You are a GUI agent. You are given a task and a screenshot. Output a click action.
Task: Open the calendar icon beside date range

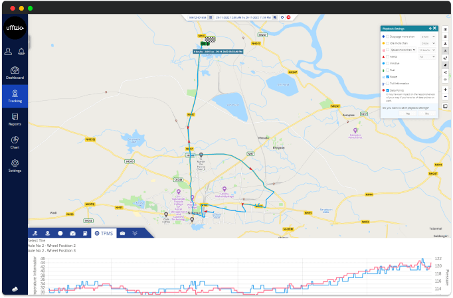pos(275,17)
